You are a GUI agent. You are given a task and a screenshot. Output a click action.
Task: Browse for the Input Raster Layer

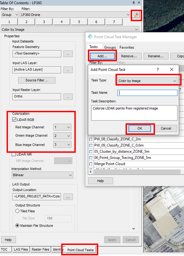[68, 97]
